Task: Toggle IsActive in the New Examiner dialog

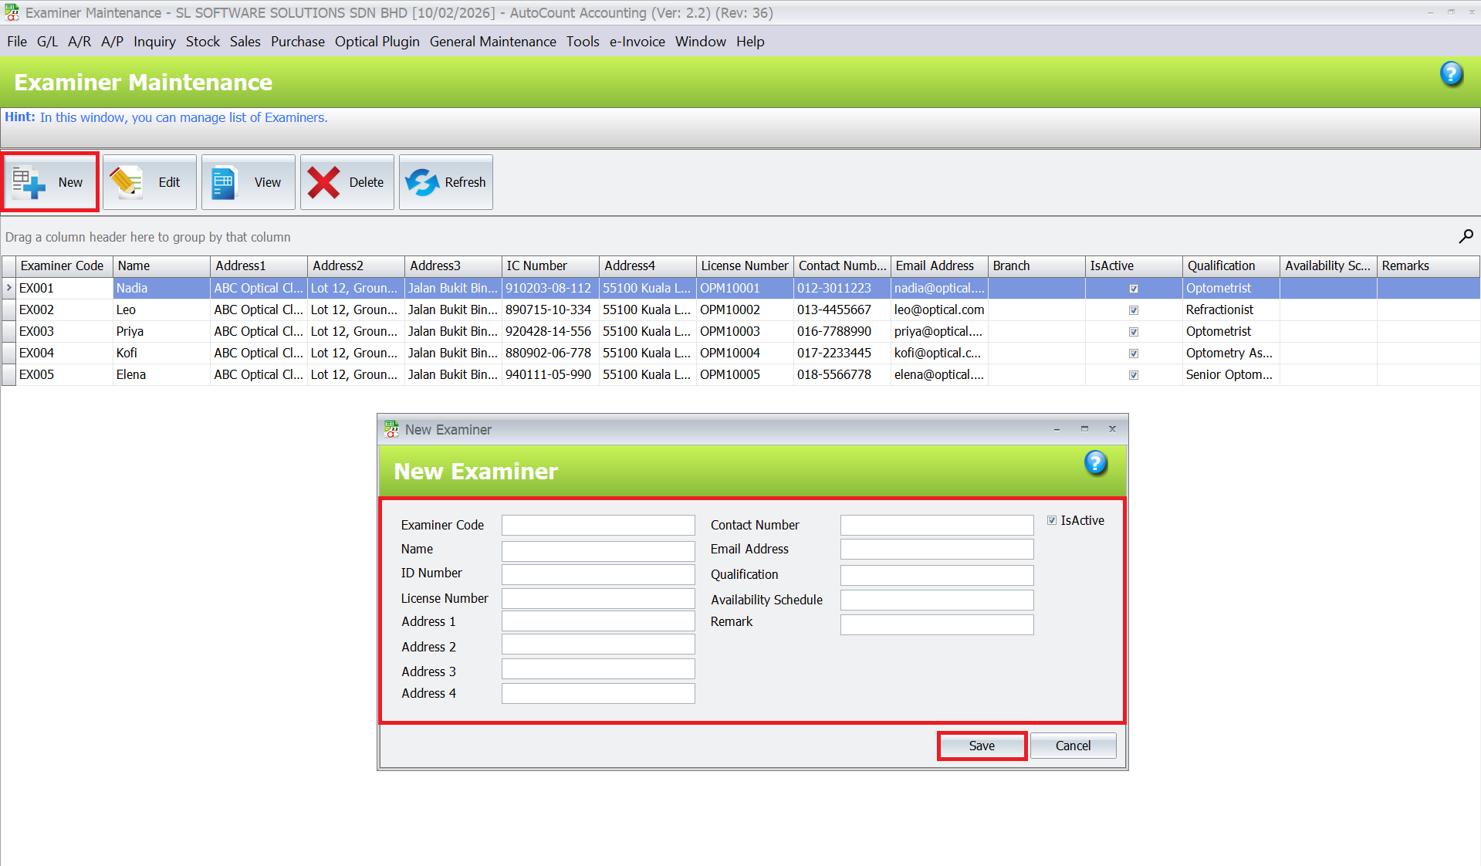Action: tap(1051, 520)
